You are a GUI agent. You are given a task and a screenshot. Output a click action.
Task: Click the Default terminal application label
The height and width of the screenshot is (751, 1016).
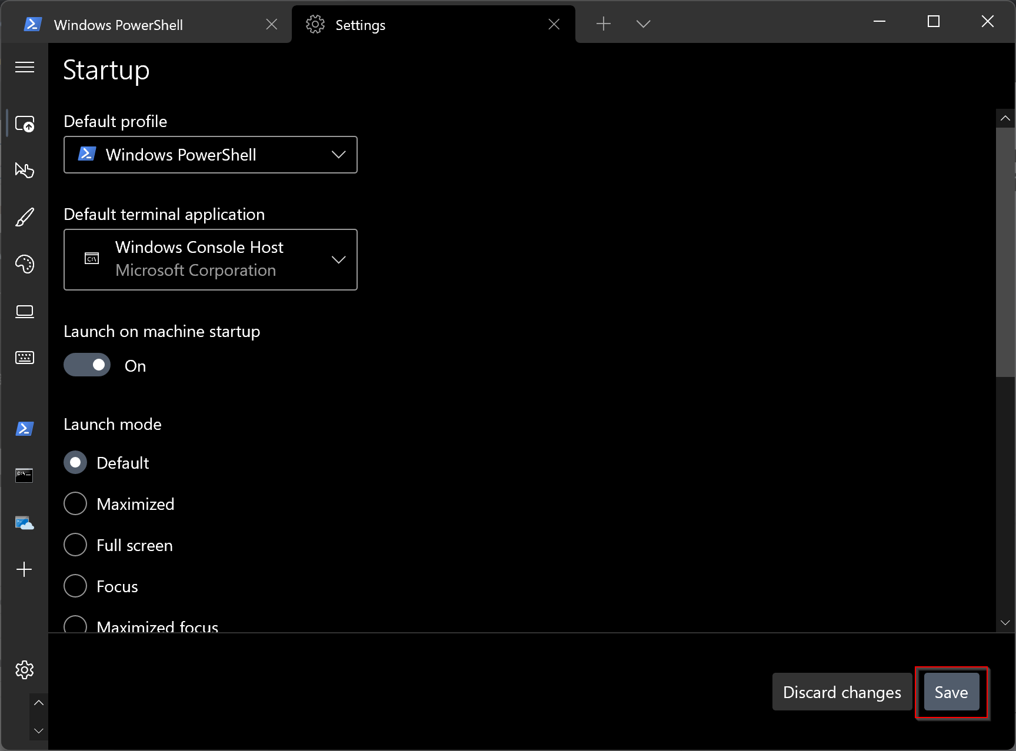[164, 215]
